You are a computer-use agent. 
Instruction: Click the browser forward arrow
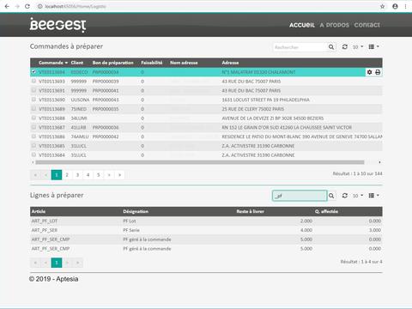point(17,6)
